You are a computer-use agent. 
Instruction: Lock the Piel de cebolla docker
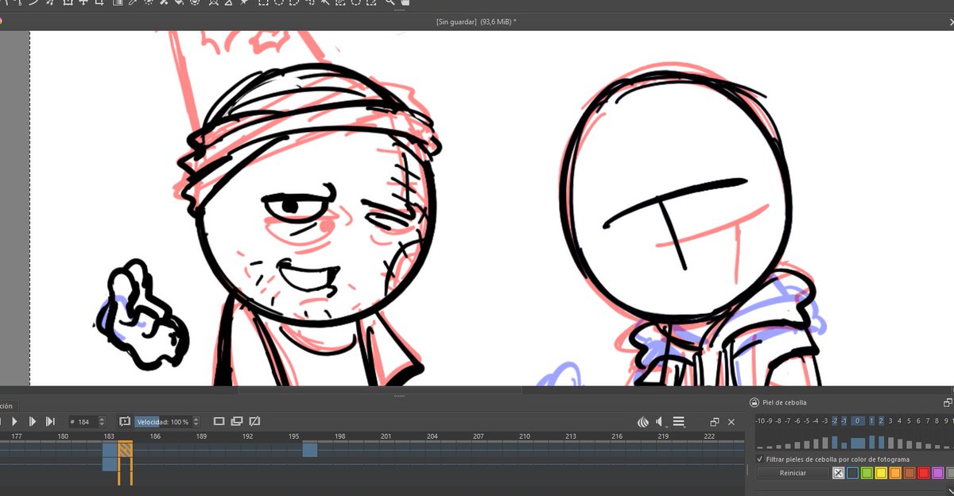point(754,402)
